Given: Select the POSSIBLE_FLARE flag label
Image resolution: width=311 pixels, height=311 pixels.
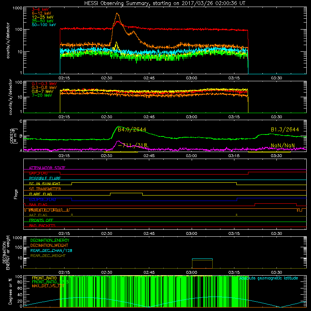Looking at the screenshot, I should tap(45, 178).
